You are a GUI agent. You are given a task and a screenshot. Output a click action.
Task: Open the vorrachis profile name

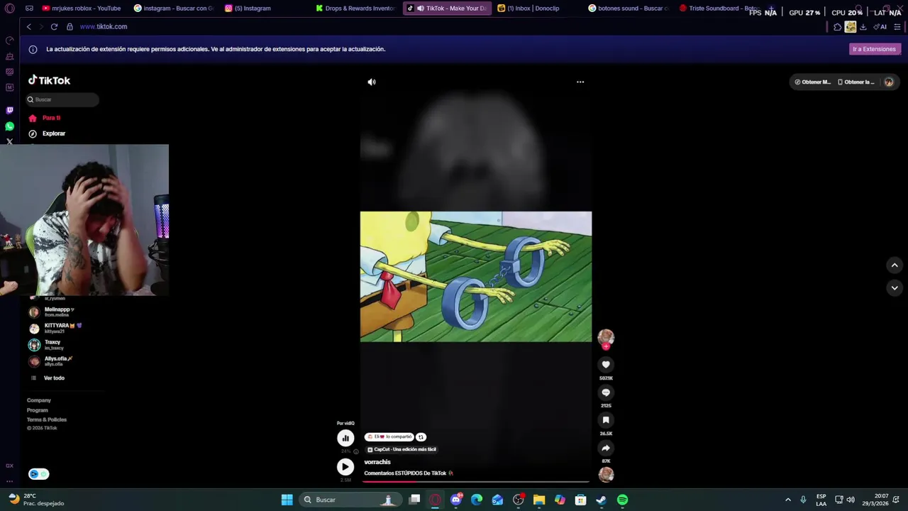tap(377, 462)
